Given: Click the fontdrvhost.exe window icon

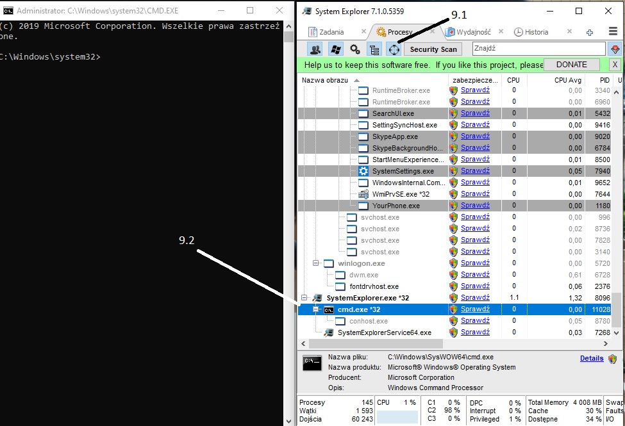Looking at the screenshot, I should click(340, 286).
